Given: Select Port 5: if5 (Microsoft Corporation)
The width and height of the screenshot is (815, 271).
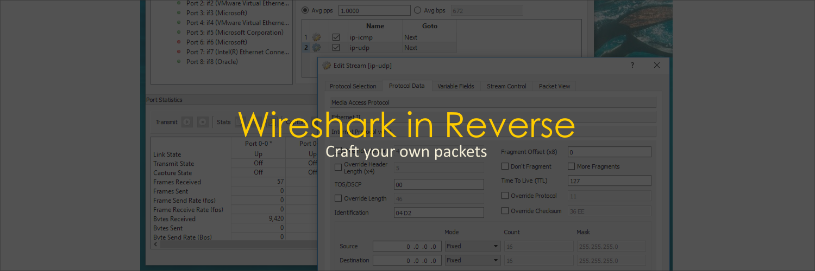Looking at the screenshot, I should click(235, 33).
